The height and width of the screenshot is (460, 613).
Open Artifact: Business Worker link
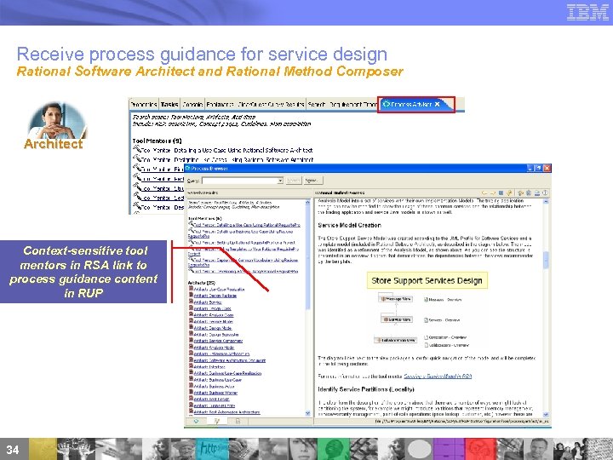(x=215, y=393)
